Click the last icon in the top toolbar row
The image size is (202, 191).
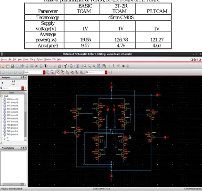pos(127,66)
